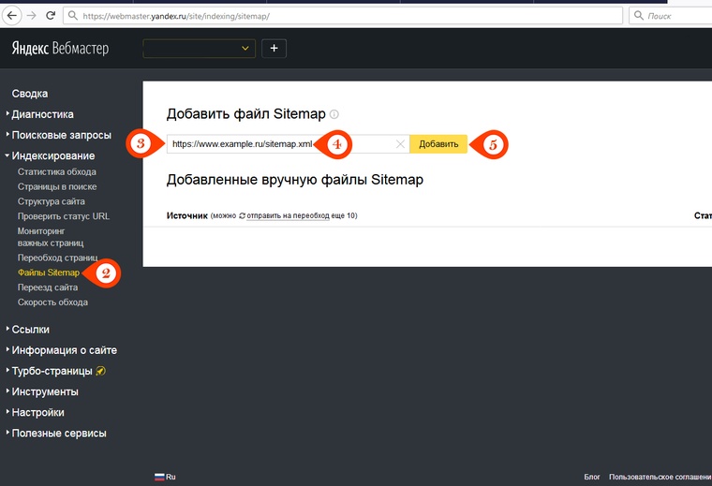Expand the Поисковые запросы section

coord(60,135)
